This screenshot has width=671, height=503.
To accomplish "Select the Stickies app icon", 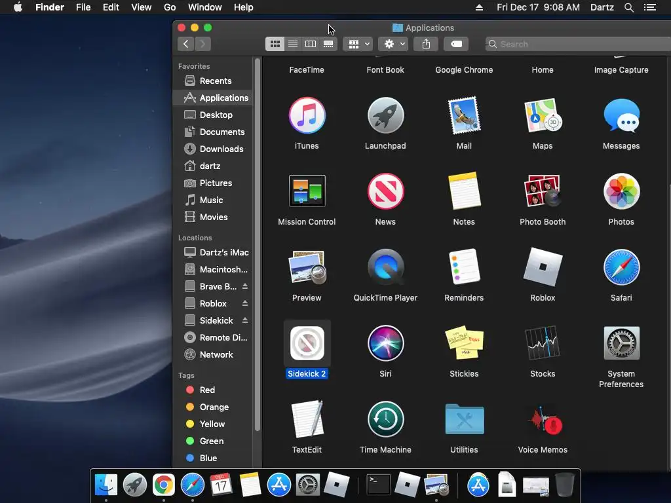I will tap(464, 343).
